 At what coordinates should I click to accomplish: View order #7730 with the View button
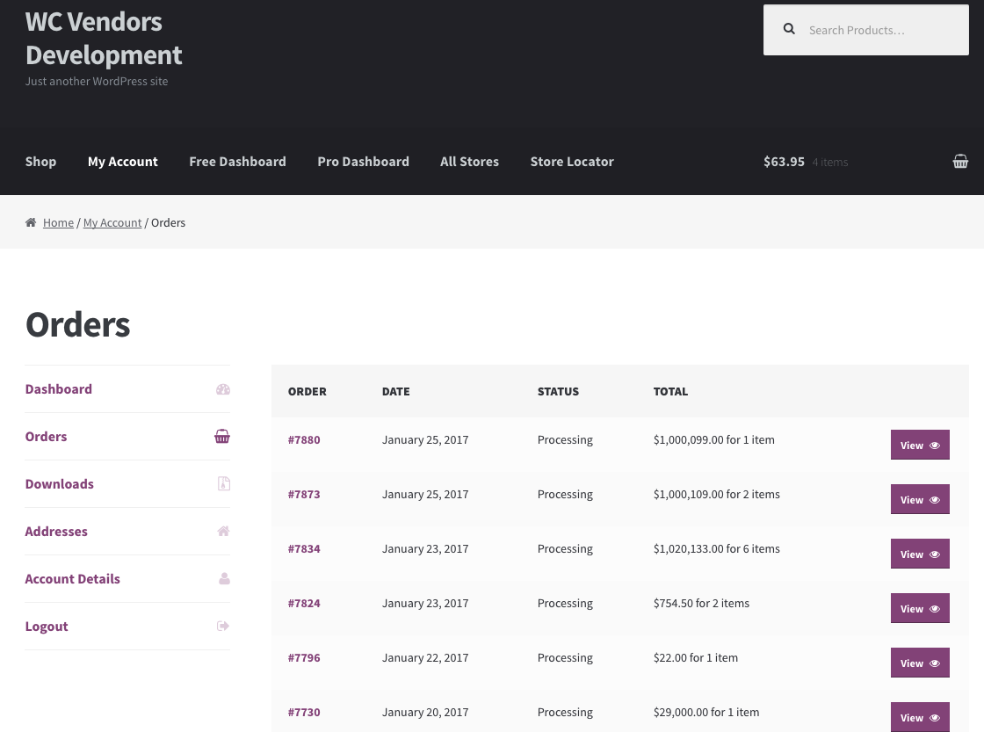coord(920,717)
